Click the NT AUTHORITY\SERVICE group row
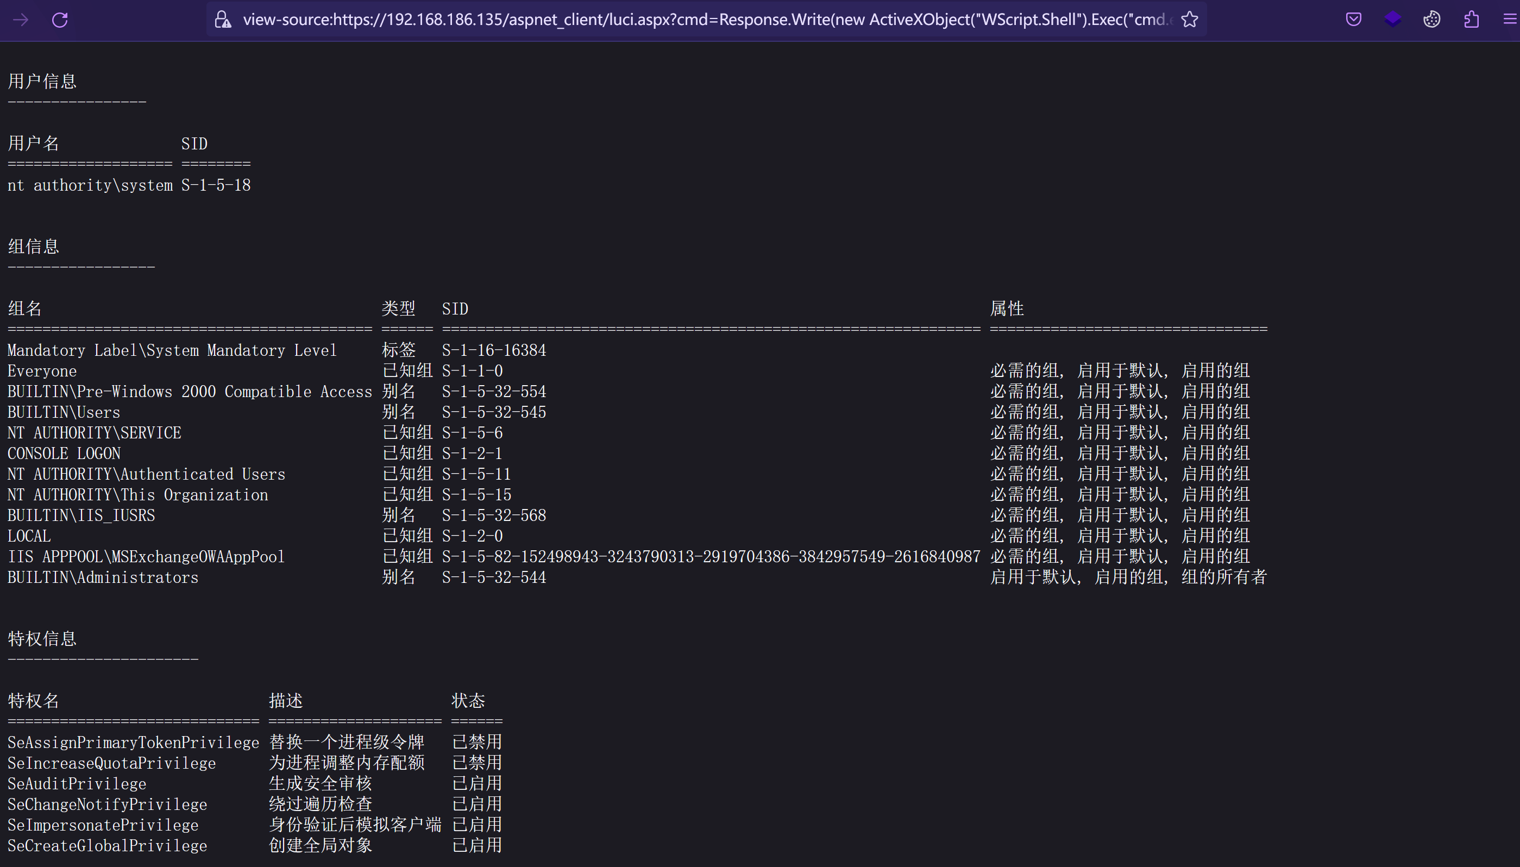 tap(94, 433)
